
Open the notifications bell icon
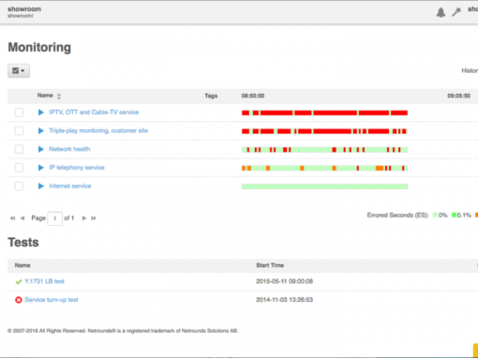441,12
